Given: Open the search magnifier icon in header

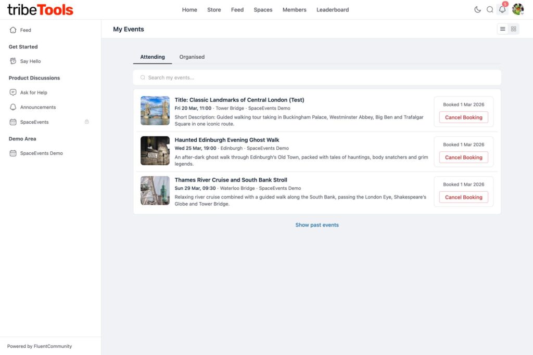Looking at the screenshot, I should (x=490, y=9).
